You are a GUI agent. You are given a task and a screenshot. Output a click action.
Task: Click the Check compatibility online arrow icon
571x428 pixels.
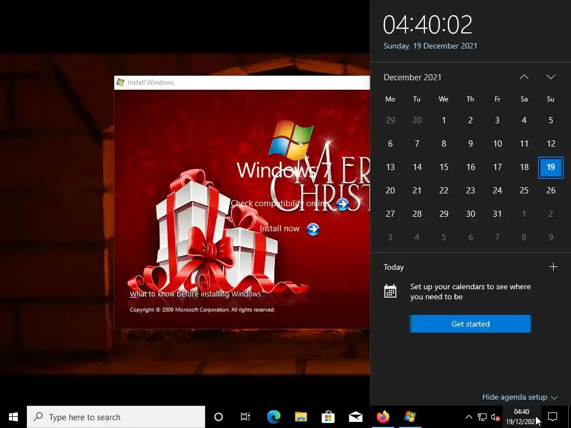point(342,204)
